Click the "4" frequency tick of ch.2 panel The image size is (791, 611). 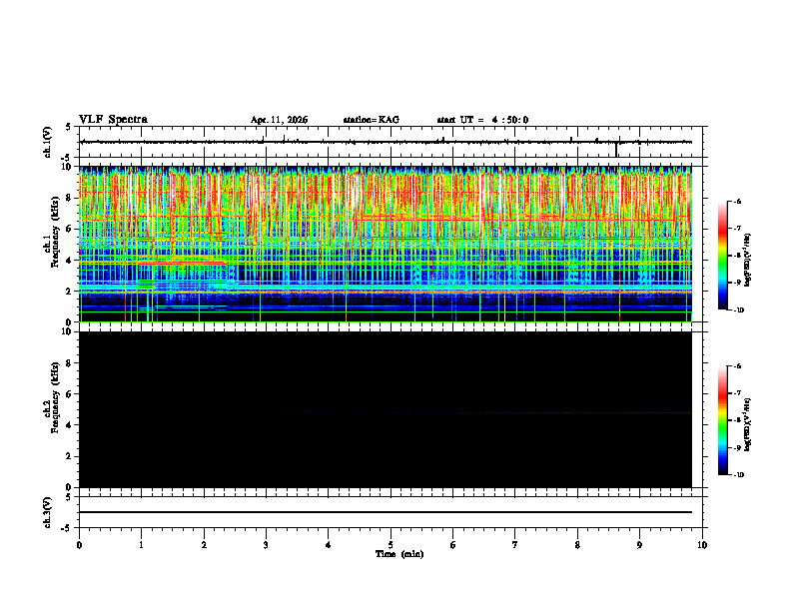(x=71, y=425)
